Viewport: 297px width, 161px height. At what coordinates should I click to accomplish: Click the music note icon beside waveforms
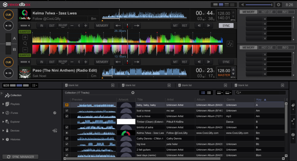coord(230,44)
